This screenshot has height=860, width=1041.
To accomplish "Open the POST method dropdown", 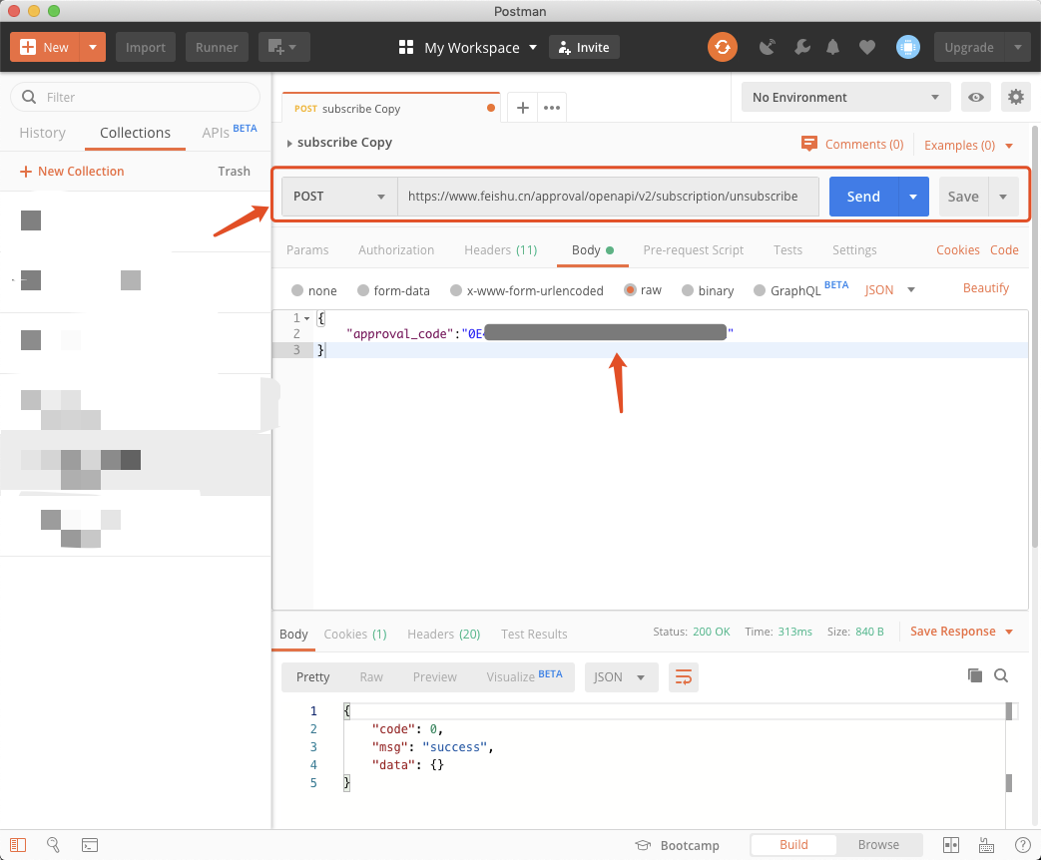I will (339, 197).
